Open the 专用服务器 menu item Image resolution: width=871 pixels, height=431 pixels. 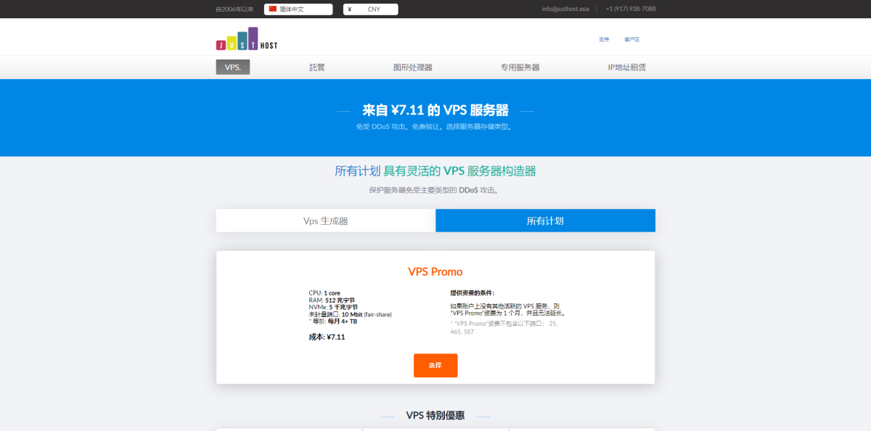pyautogui.click(x=520, y=67)
